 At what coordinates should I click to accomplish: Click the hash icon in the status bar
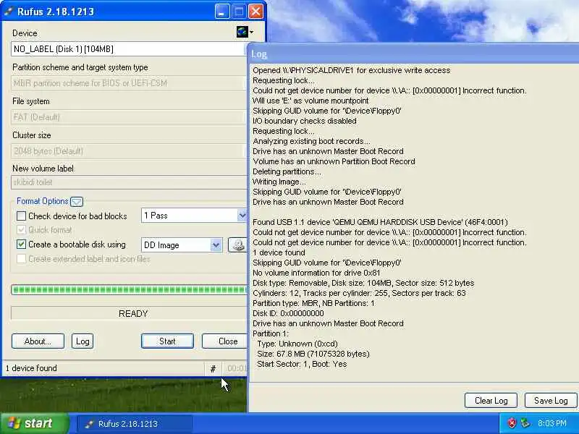(x=213, y=368)
